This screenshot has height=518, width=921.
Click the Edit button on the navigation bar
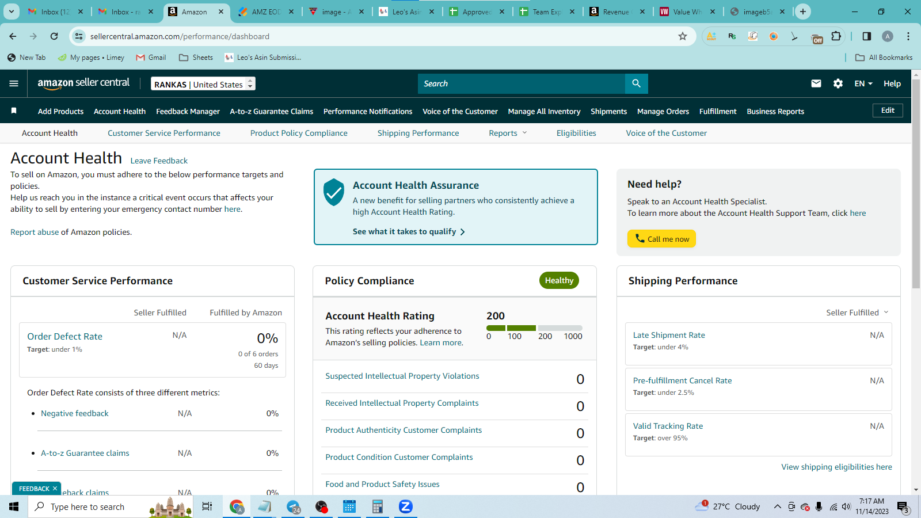888,111
